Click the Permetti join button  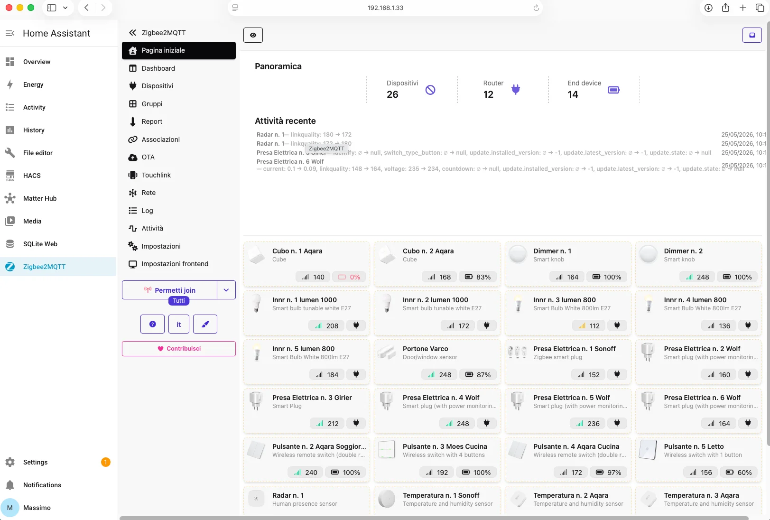[x=170, y=290]
